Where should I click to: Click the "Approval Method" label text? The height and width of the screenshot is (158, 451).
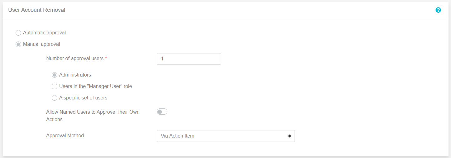pos(65,135)
